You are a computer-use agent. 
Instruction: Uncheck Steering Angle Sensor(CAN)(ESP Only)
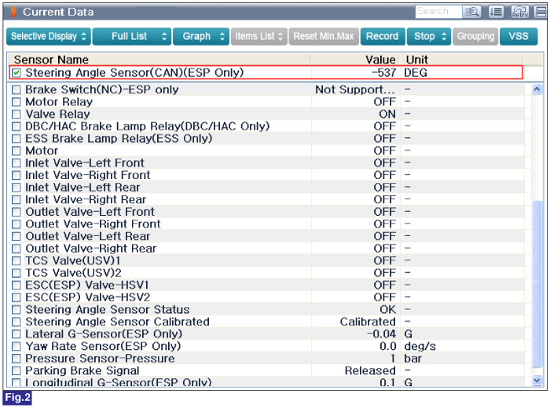16,73
